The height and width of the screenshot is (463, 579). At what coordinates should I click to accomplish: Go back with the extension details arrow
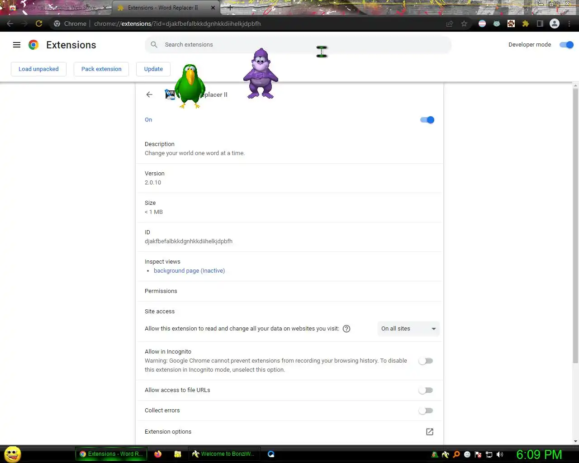[x=149, y=94]
